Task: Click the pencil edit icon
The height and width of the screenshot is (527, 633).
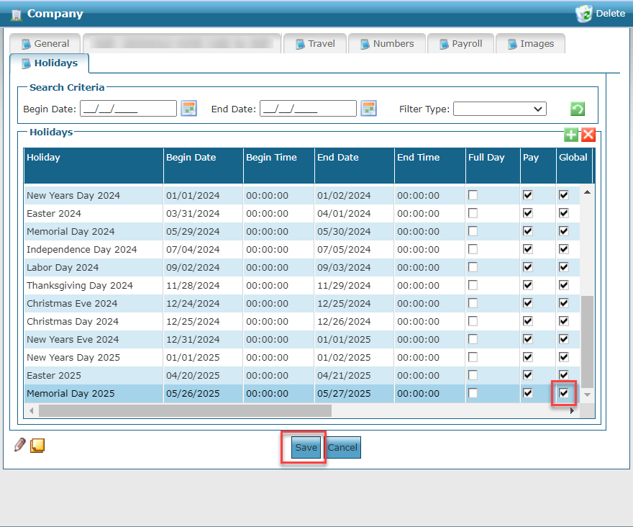Action: (20, 445)
